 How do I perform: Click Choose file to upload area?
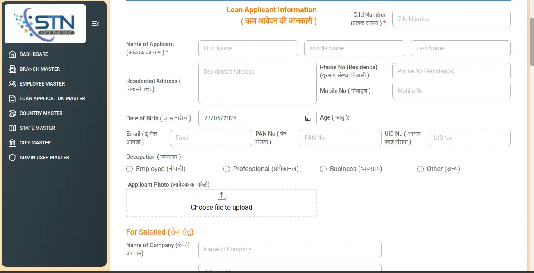point(221,202)
